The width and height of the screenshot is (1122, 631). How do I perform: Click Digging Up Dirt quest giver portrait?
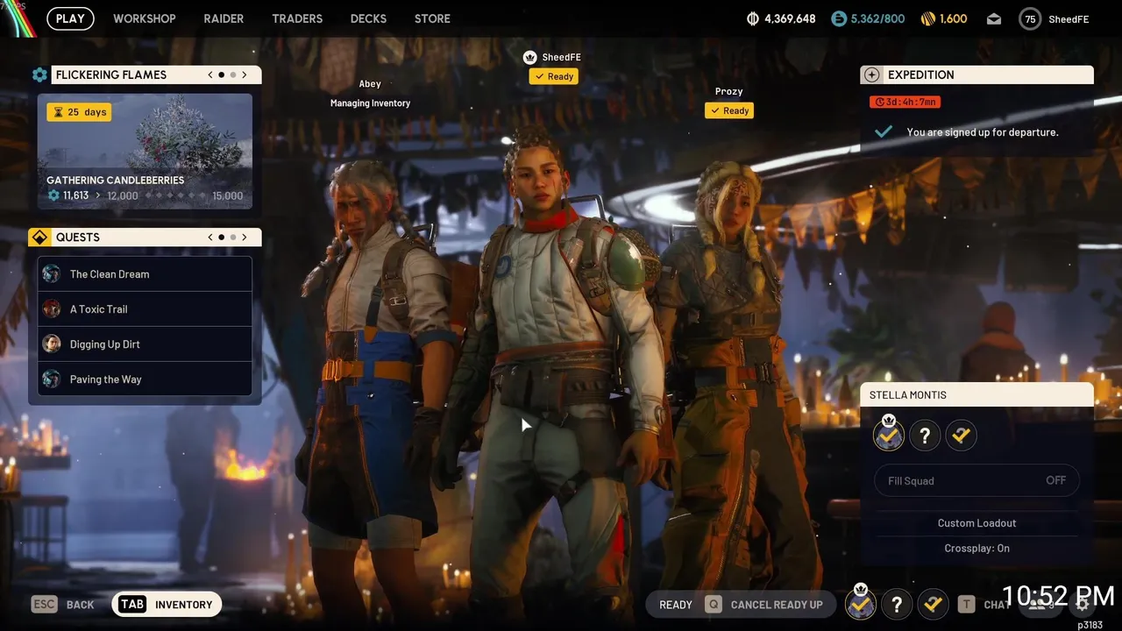point(52,344)
